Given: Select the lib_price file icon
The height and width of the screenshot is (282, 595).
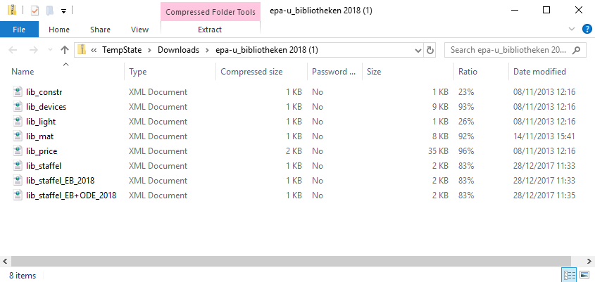Looking at the screenshot, I should pos(18,151).
